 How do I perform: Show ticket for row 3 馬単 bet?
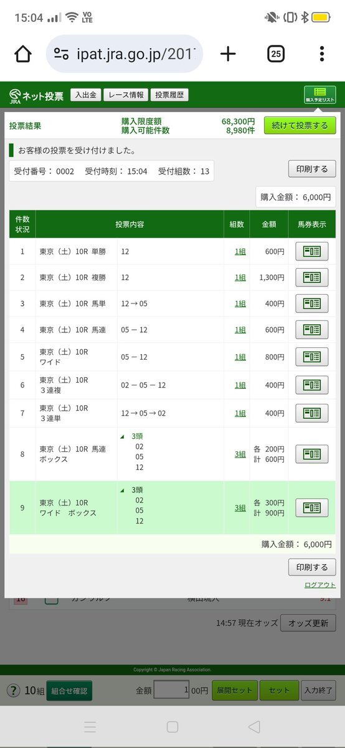pyautogui.click(x=311, y=304)
